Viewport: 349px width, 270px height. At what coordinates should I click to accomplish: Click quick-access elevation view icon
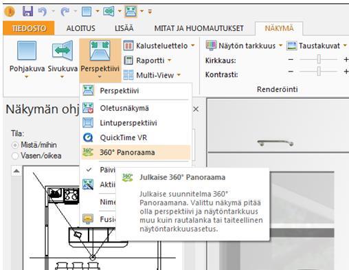pos(109,11)
